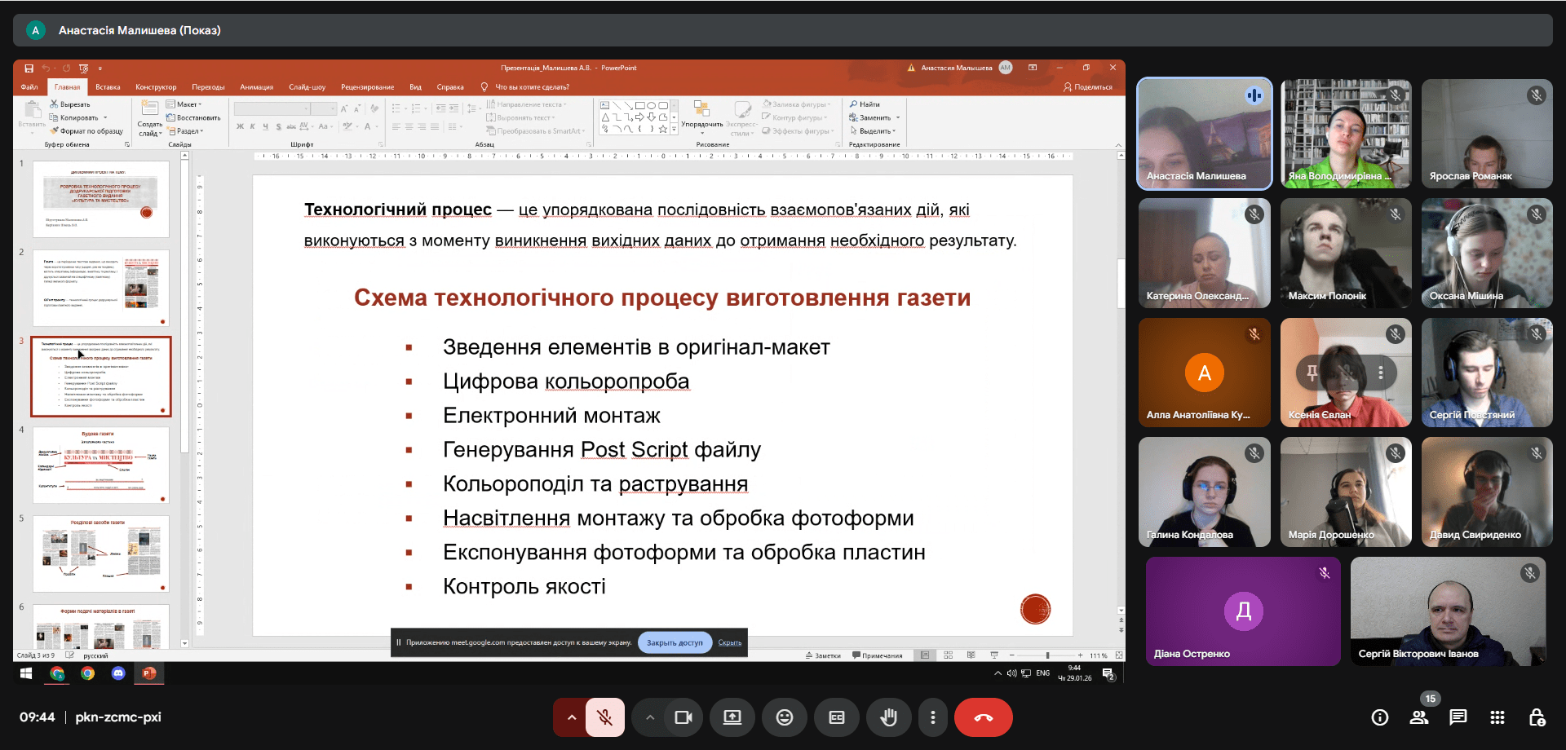Open the activities grid icon
The height and width of the screenshot is (750, 1566).
click(1497, 717)
